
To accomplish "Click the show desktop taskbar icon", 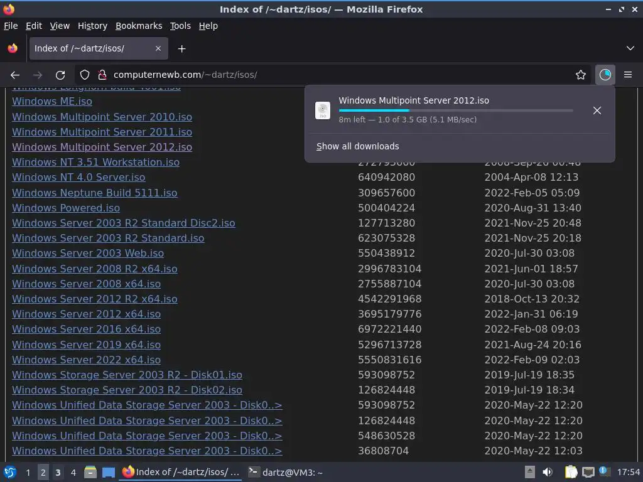I will click(108, 472).
